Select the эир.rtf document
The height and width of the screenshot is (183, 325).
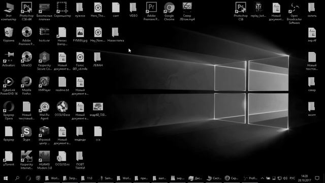tap(312, 35)
